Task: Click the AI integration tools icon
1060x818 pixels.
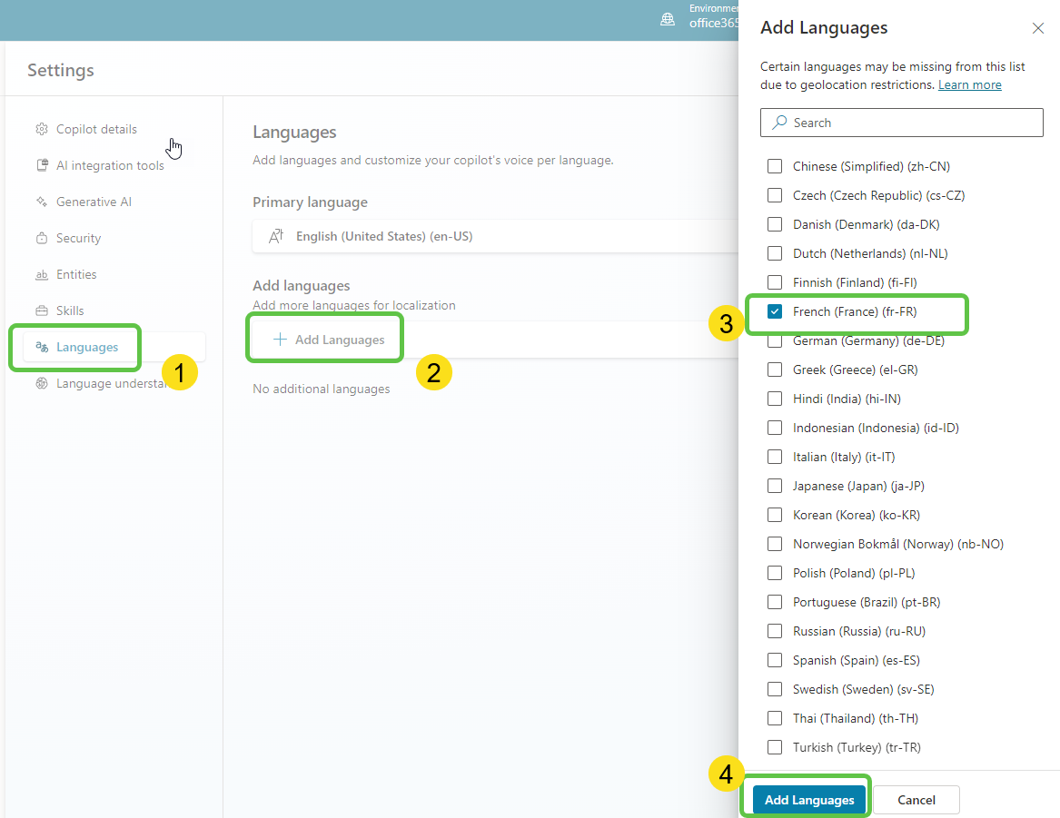Action: click(41, 165)
